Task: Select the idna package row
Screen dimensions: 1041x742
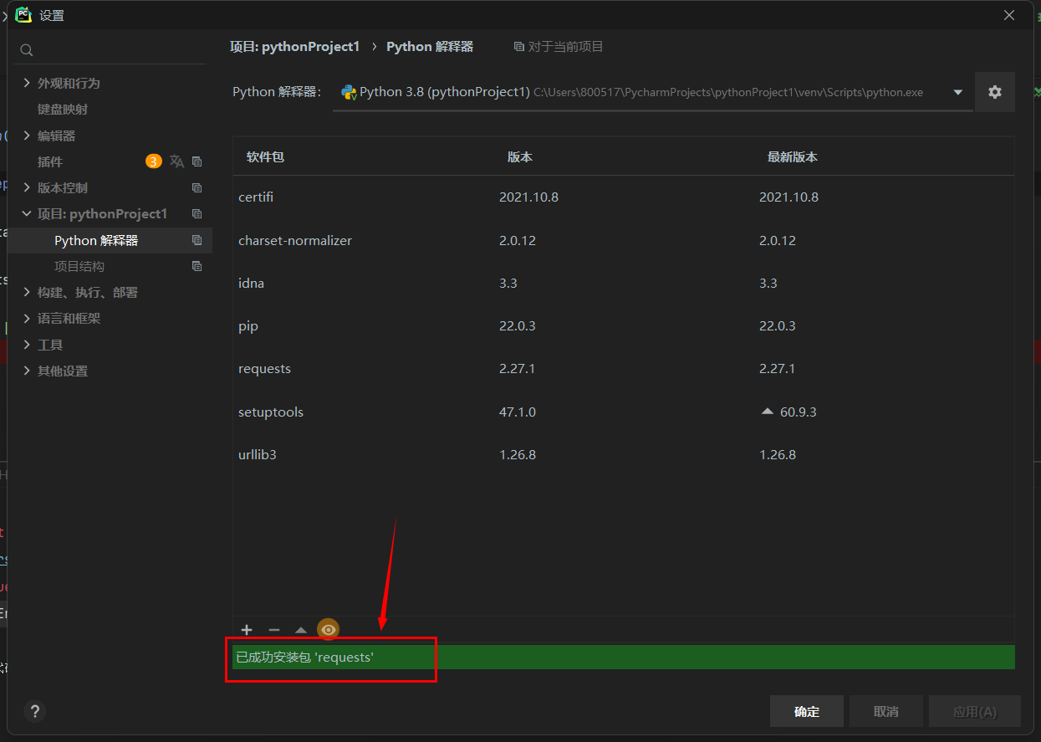Action: (623, 283)
